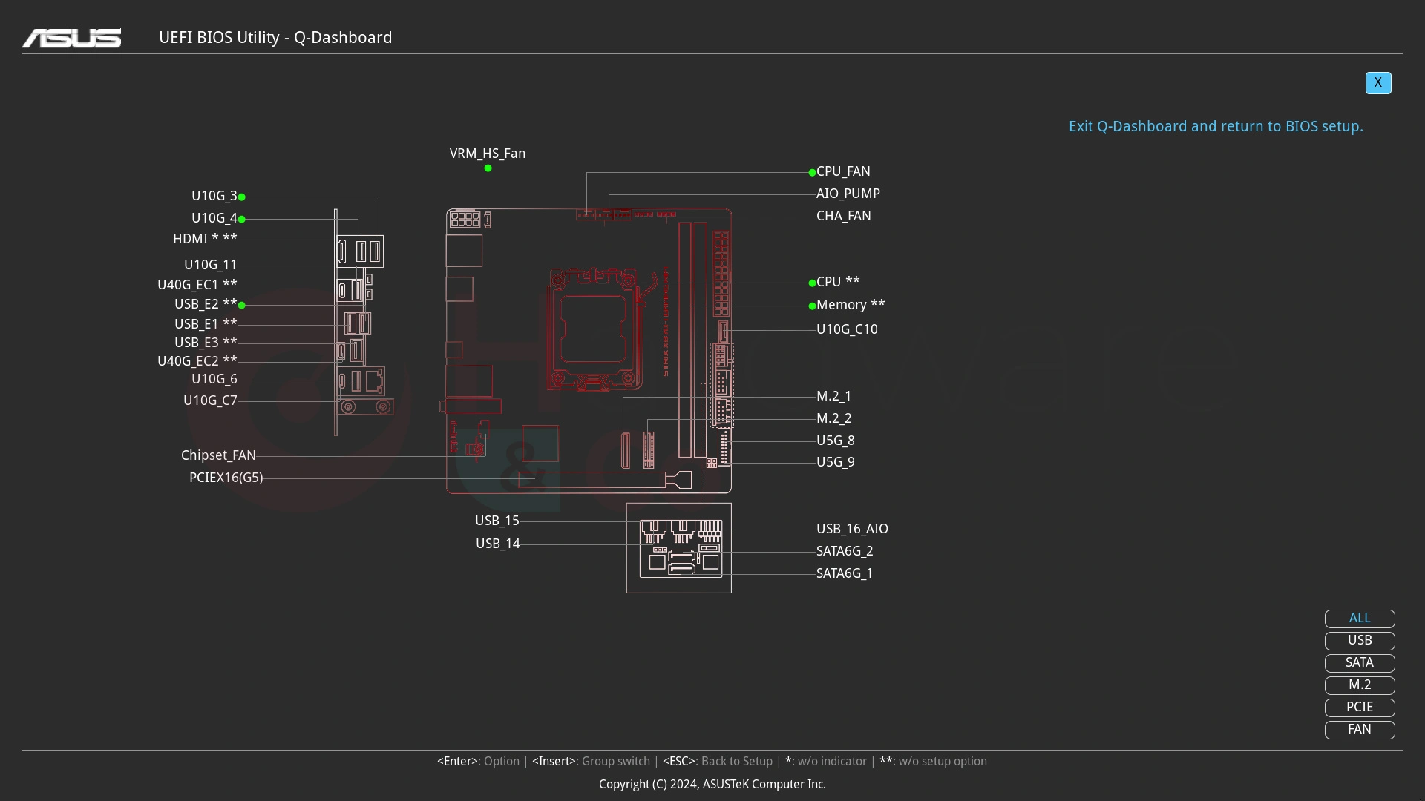This screenshot has height=801, width=1425.
Task: Select the U10G_C10 port label
Action: pos(847,329)
